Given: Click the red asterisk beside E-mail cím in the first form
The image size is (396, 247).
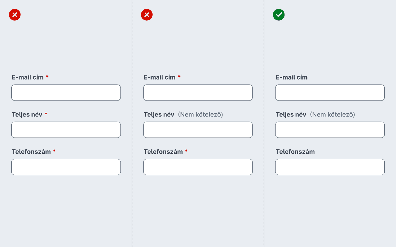Looking at the screenshot, I should pos(47,76).
